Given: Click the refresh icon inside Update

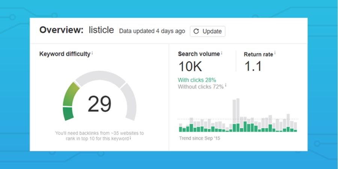Looking at the screenshot, I should tap(196, 32).
